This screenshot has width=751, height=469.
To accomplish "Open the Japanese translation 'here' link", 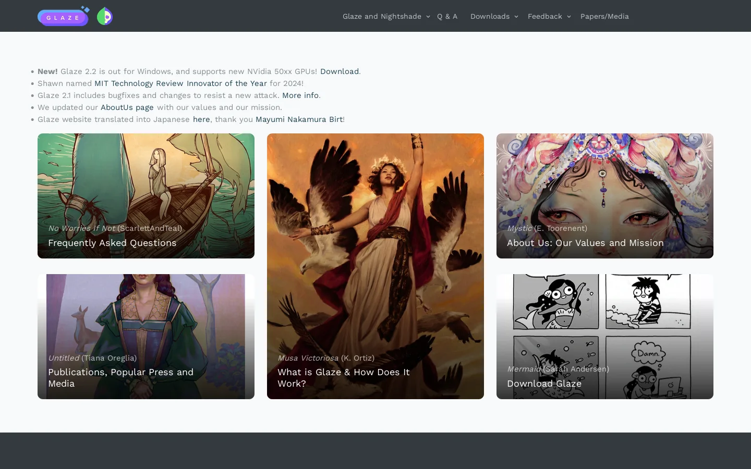I will point(201,119).
